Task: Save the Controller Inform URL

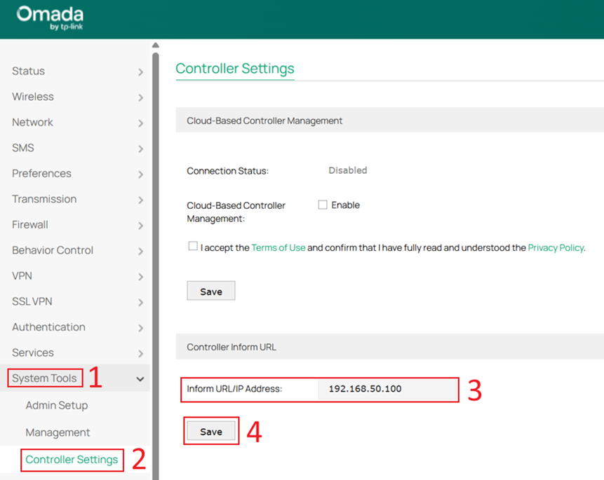Action: tap(210, 430)
